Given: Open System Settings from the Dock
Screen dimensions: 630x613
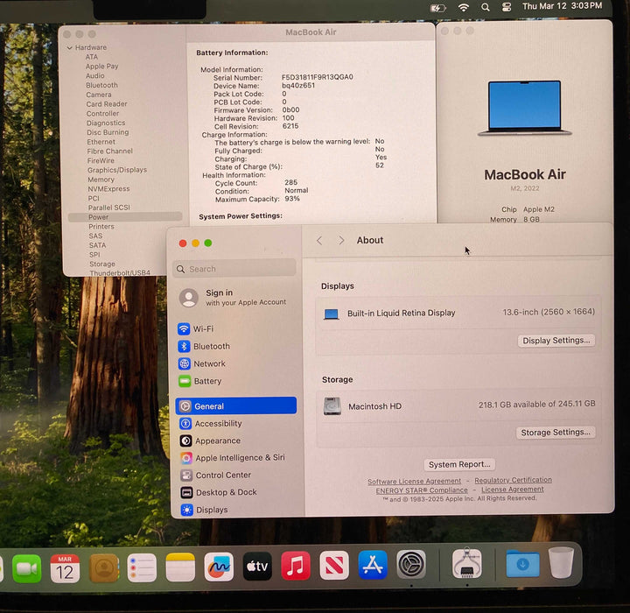Looking at the screenshot, I should click(x=411, y=564).
